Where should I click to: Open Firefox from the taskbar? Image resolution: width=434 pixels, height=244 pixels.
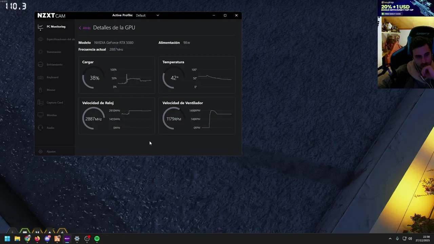[x=37, y=239]
